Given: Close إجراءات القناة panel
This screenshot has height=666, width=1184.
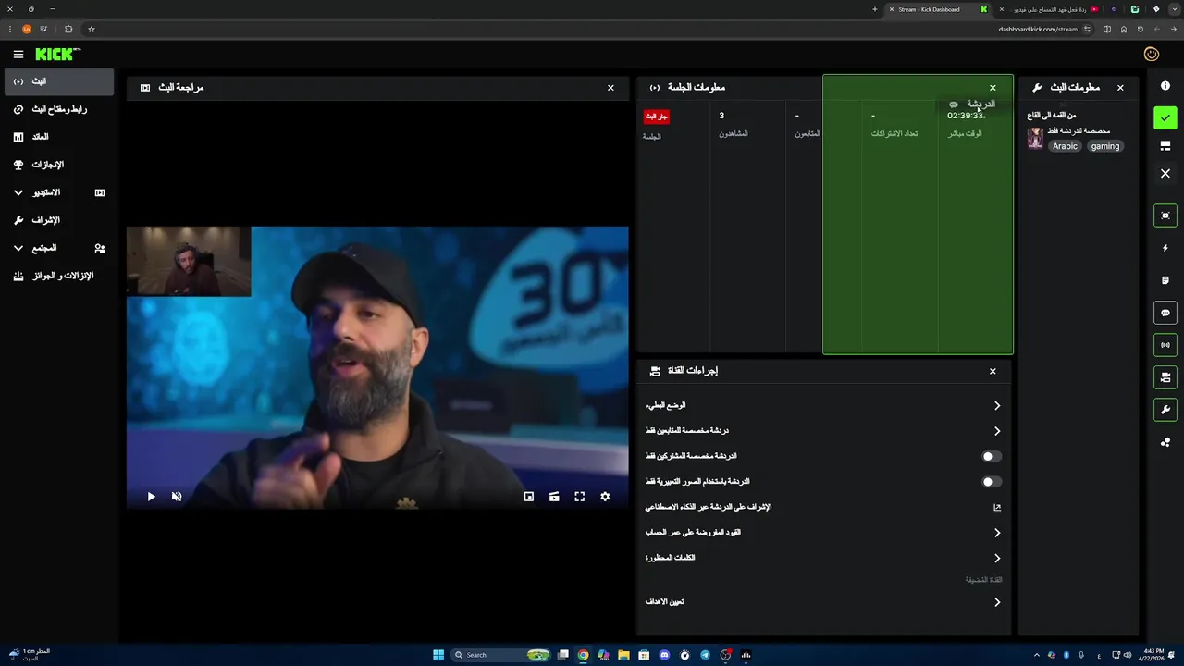Looking at the screenshot, I should [x=993, y=371].
